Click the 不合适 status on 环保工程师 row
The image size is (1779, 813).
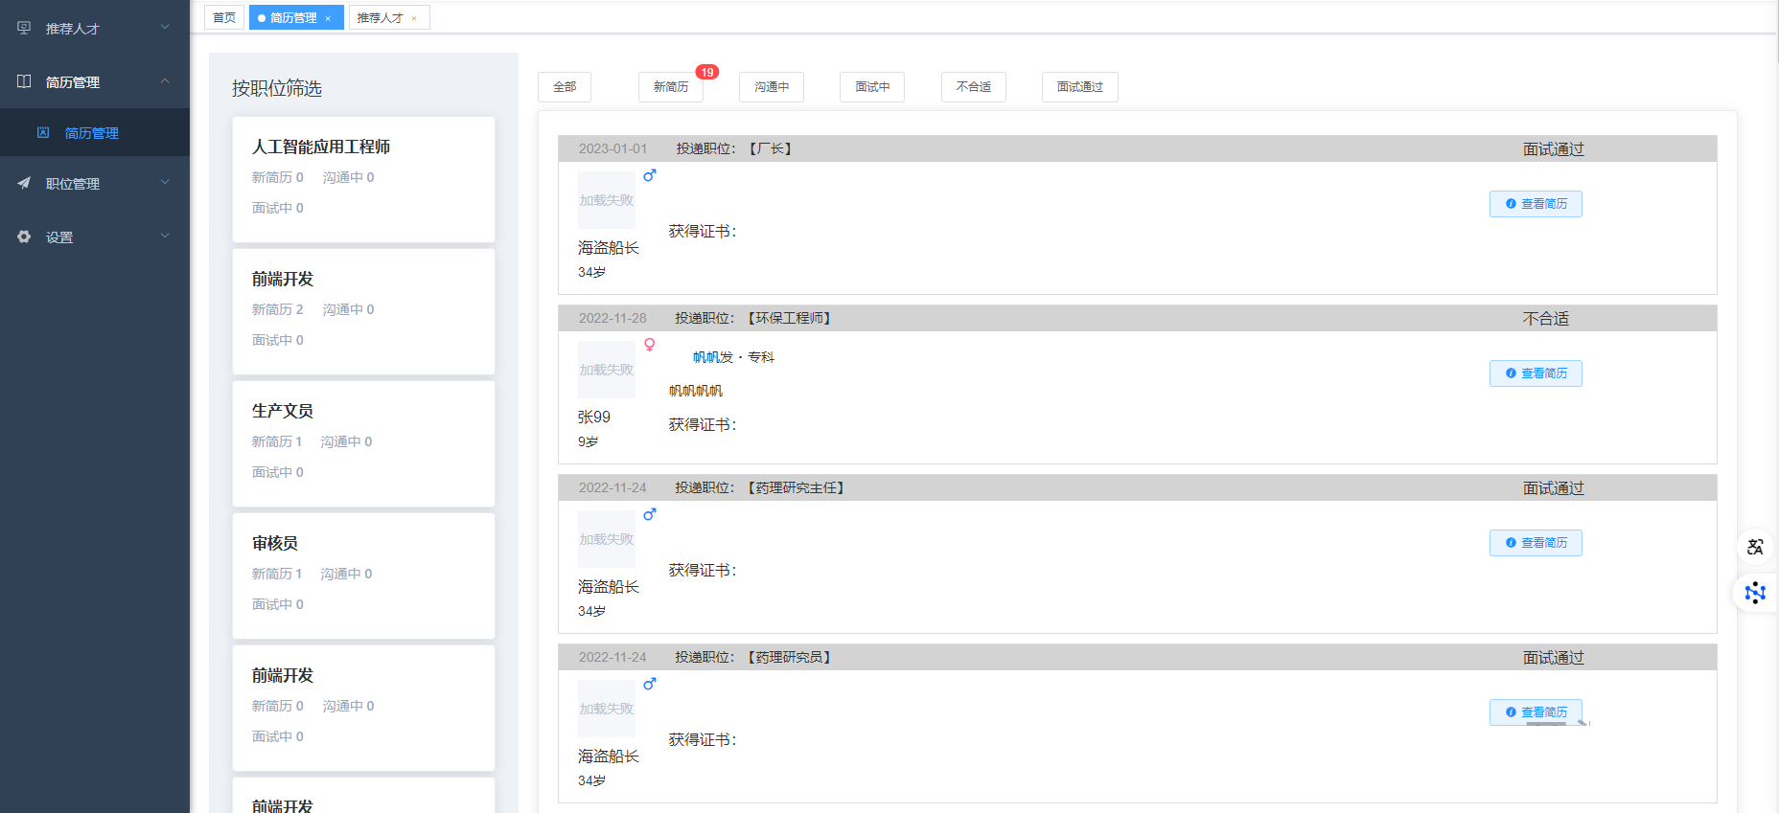(x=1546, y=319)
